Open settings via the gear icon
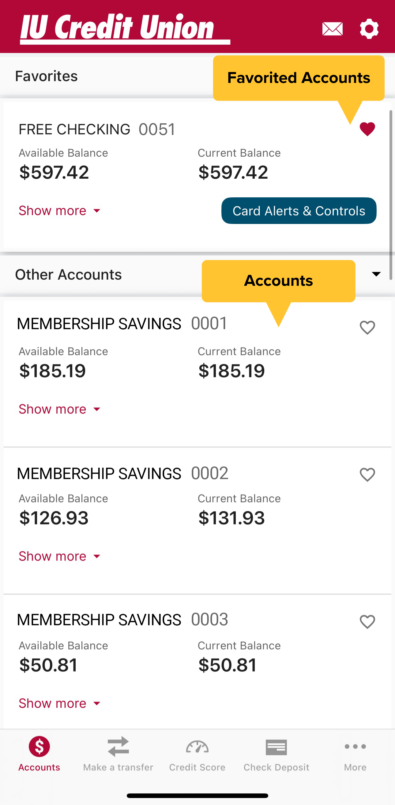Image resolution: width=395 pixels, height=805 pixels. (369, 29)
